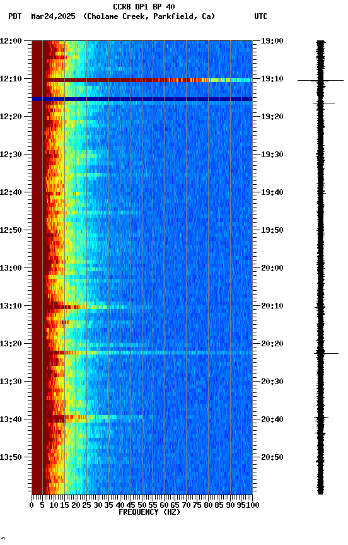Click the 90 Hz frequency axis label
The image size is (348, 545).
(x=230, y=505)
